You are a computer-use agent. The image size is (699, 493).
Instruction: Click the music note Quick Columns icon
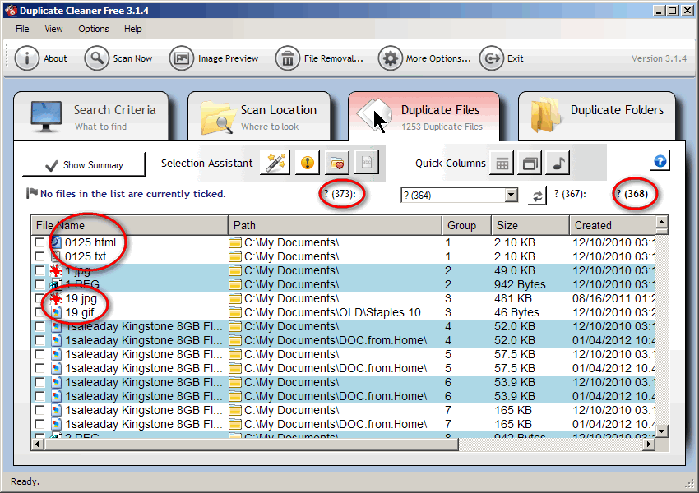coord(557,164)
